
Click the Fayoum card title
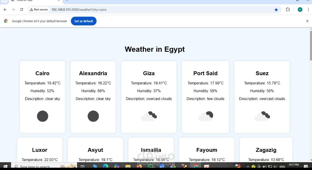click(x=207, y=150)
